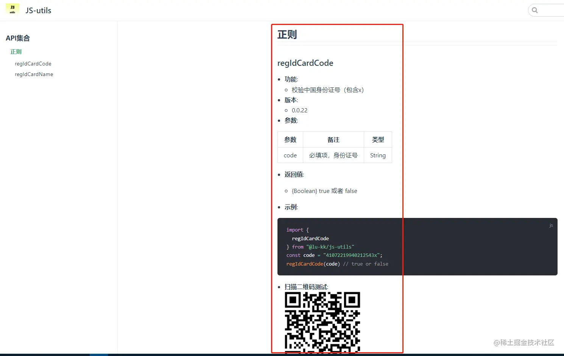Select regIdCardCode in the sidebar
This screenshot has width=564, height=356.
coord(33,64)
